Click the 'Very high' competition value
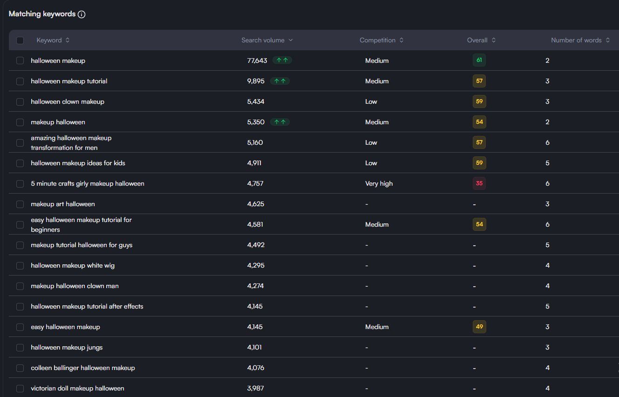The height and width of the screenshot is (397, 619). pyautogui.click(x=379, y=184)
